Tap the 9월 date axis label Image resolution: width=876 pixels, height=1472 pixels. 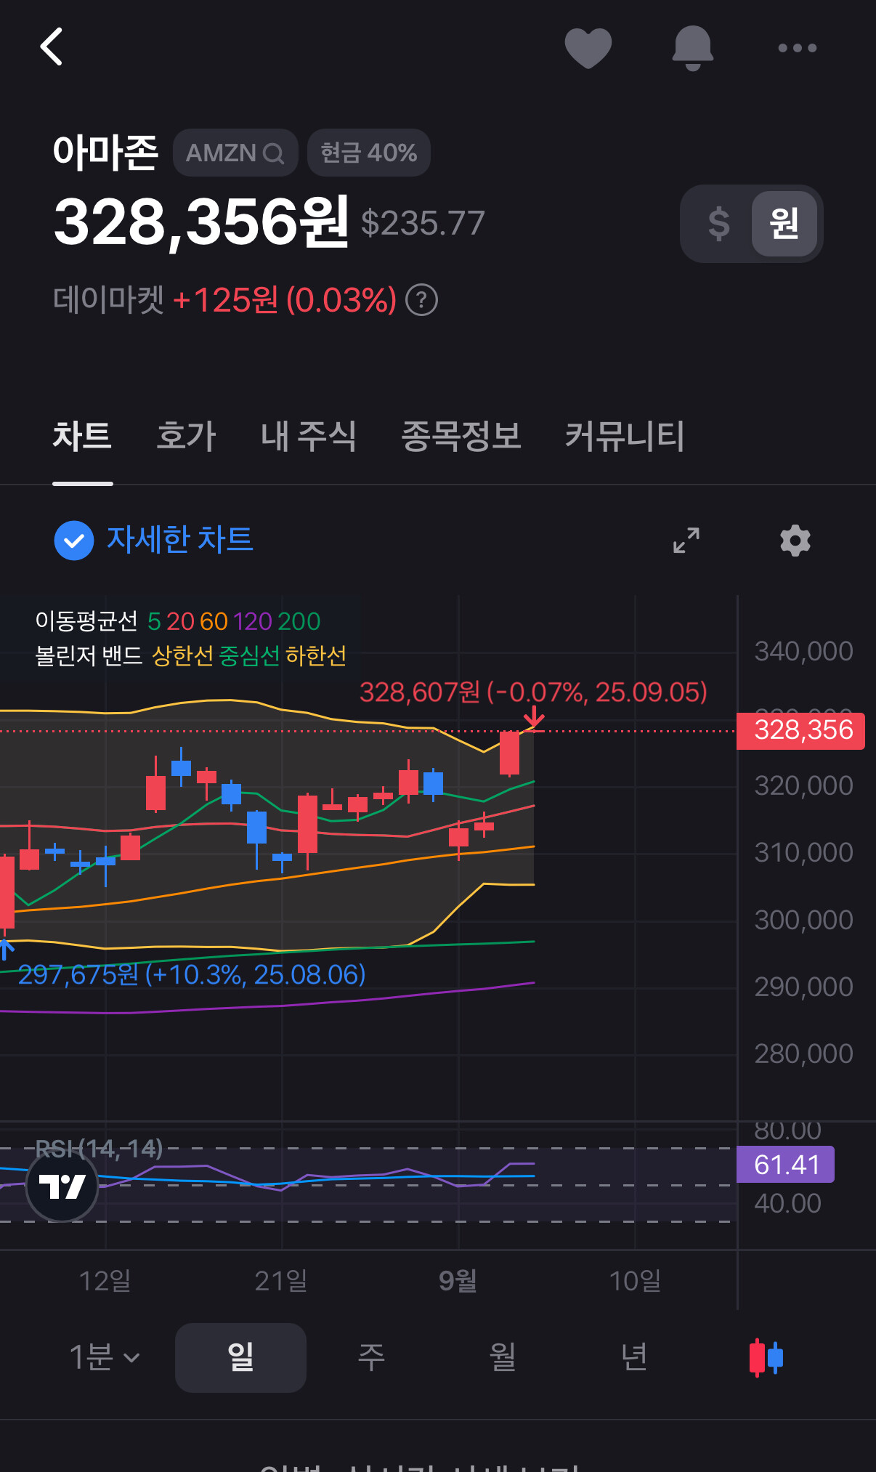[458, 1280]
